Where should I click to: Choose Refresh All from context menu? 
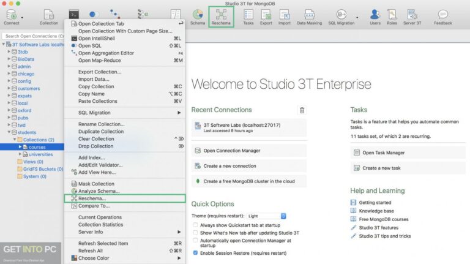(x=125, y=251)
